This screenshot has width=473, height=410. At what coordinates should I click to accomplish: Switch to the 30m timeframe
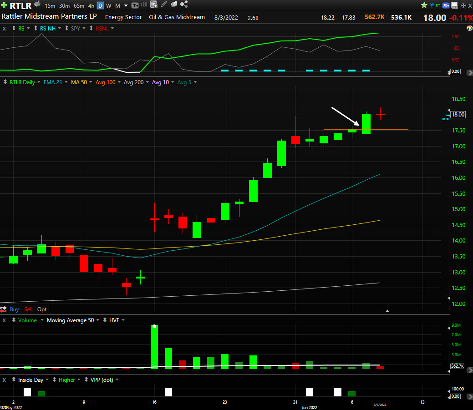click(x=64, y=6)
